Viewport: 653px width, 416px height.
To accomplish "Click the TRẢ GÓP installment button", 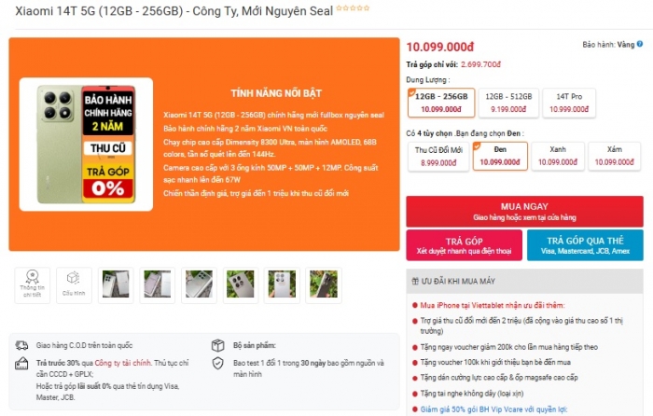I will (464, 245).
